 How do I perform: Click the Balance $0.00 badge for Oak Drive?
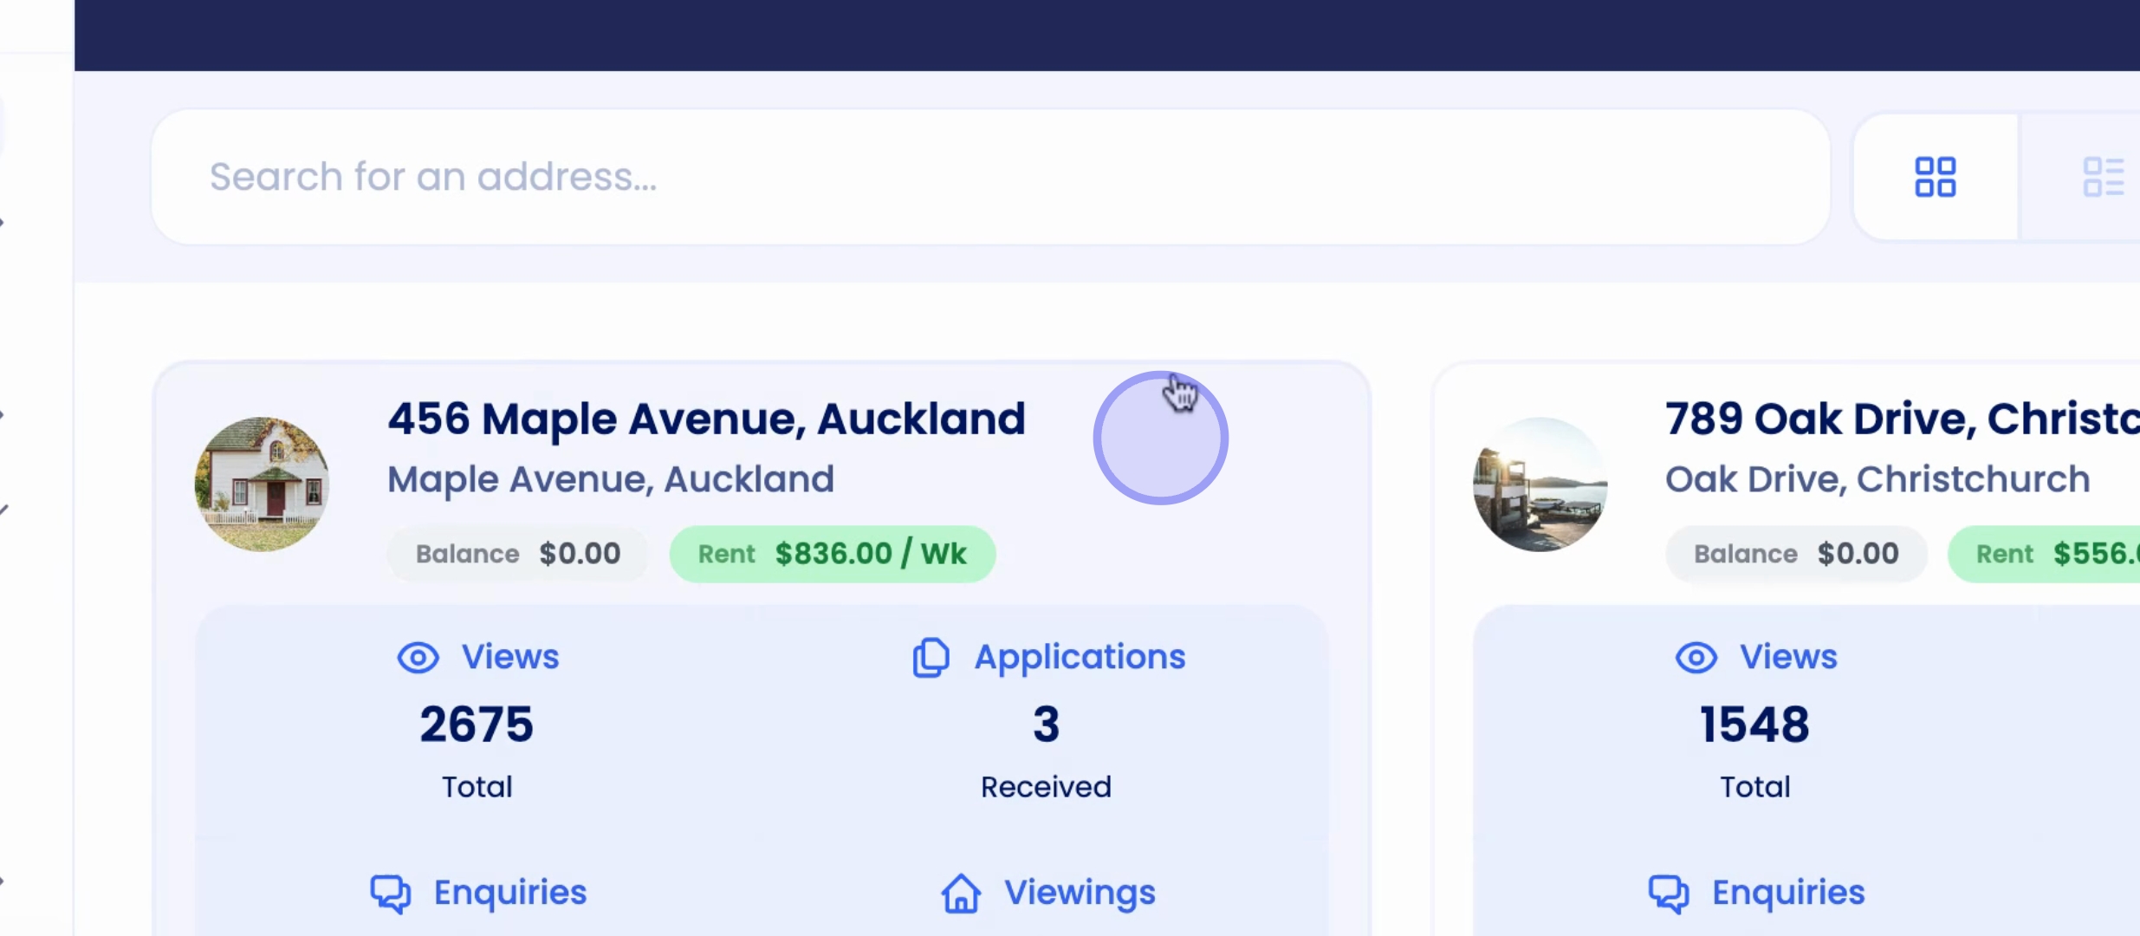tap(1796, 554)
